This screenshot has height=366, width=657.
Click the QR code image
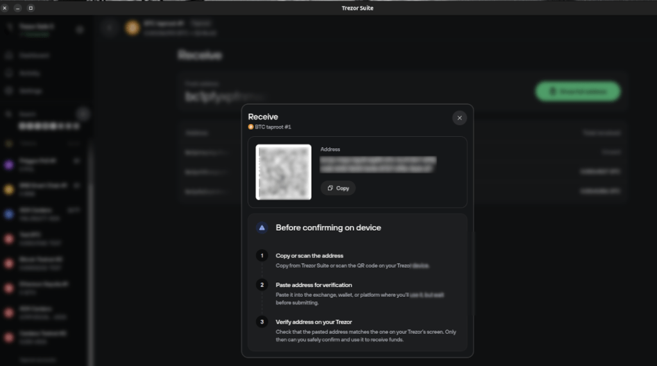[283, 172]
